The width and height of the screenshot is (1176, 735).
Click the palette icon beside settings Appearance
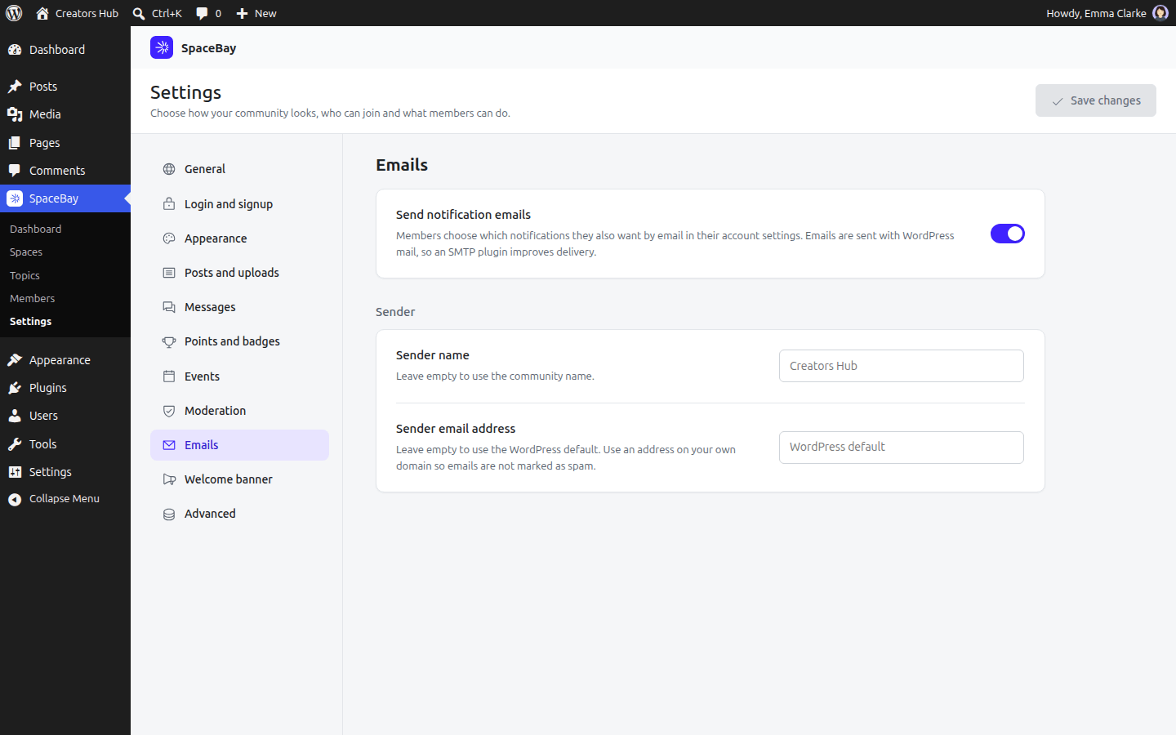(169, 238)
